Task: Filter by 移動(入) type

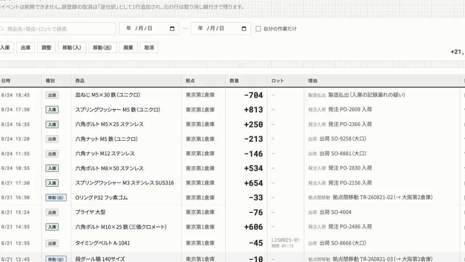Action: (72, 47)
